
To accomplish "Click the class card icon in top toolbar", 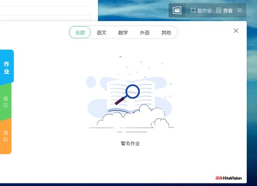I will 177,10.
